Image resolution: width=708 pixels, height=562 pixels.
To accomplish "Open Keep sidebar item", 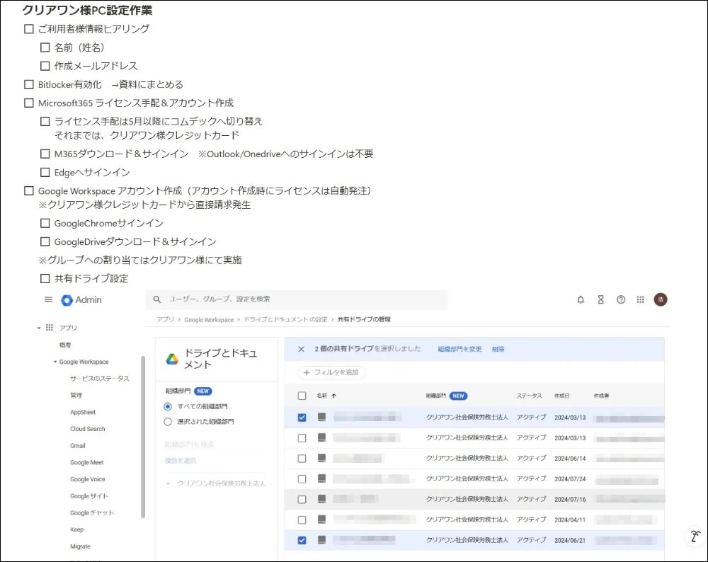I will [76, 529].
